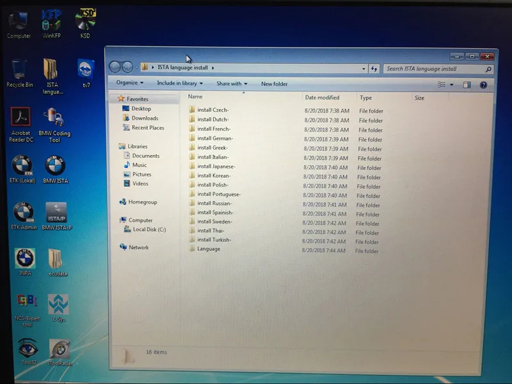Select the ETK (Lokal) icon

22,169
